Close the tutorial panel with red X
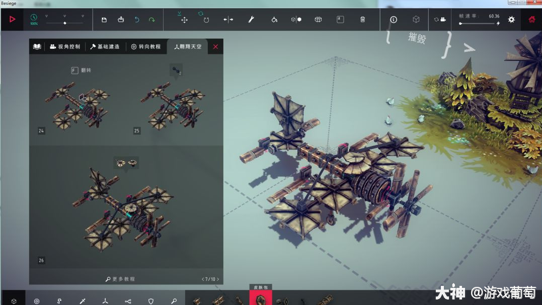 [x=215, y=47]
